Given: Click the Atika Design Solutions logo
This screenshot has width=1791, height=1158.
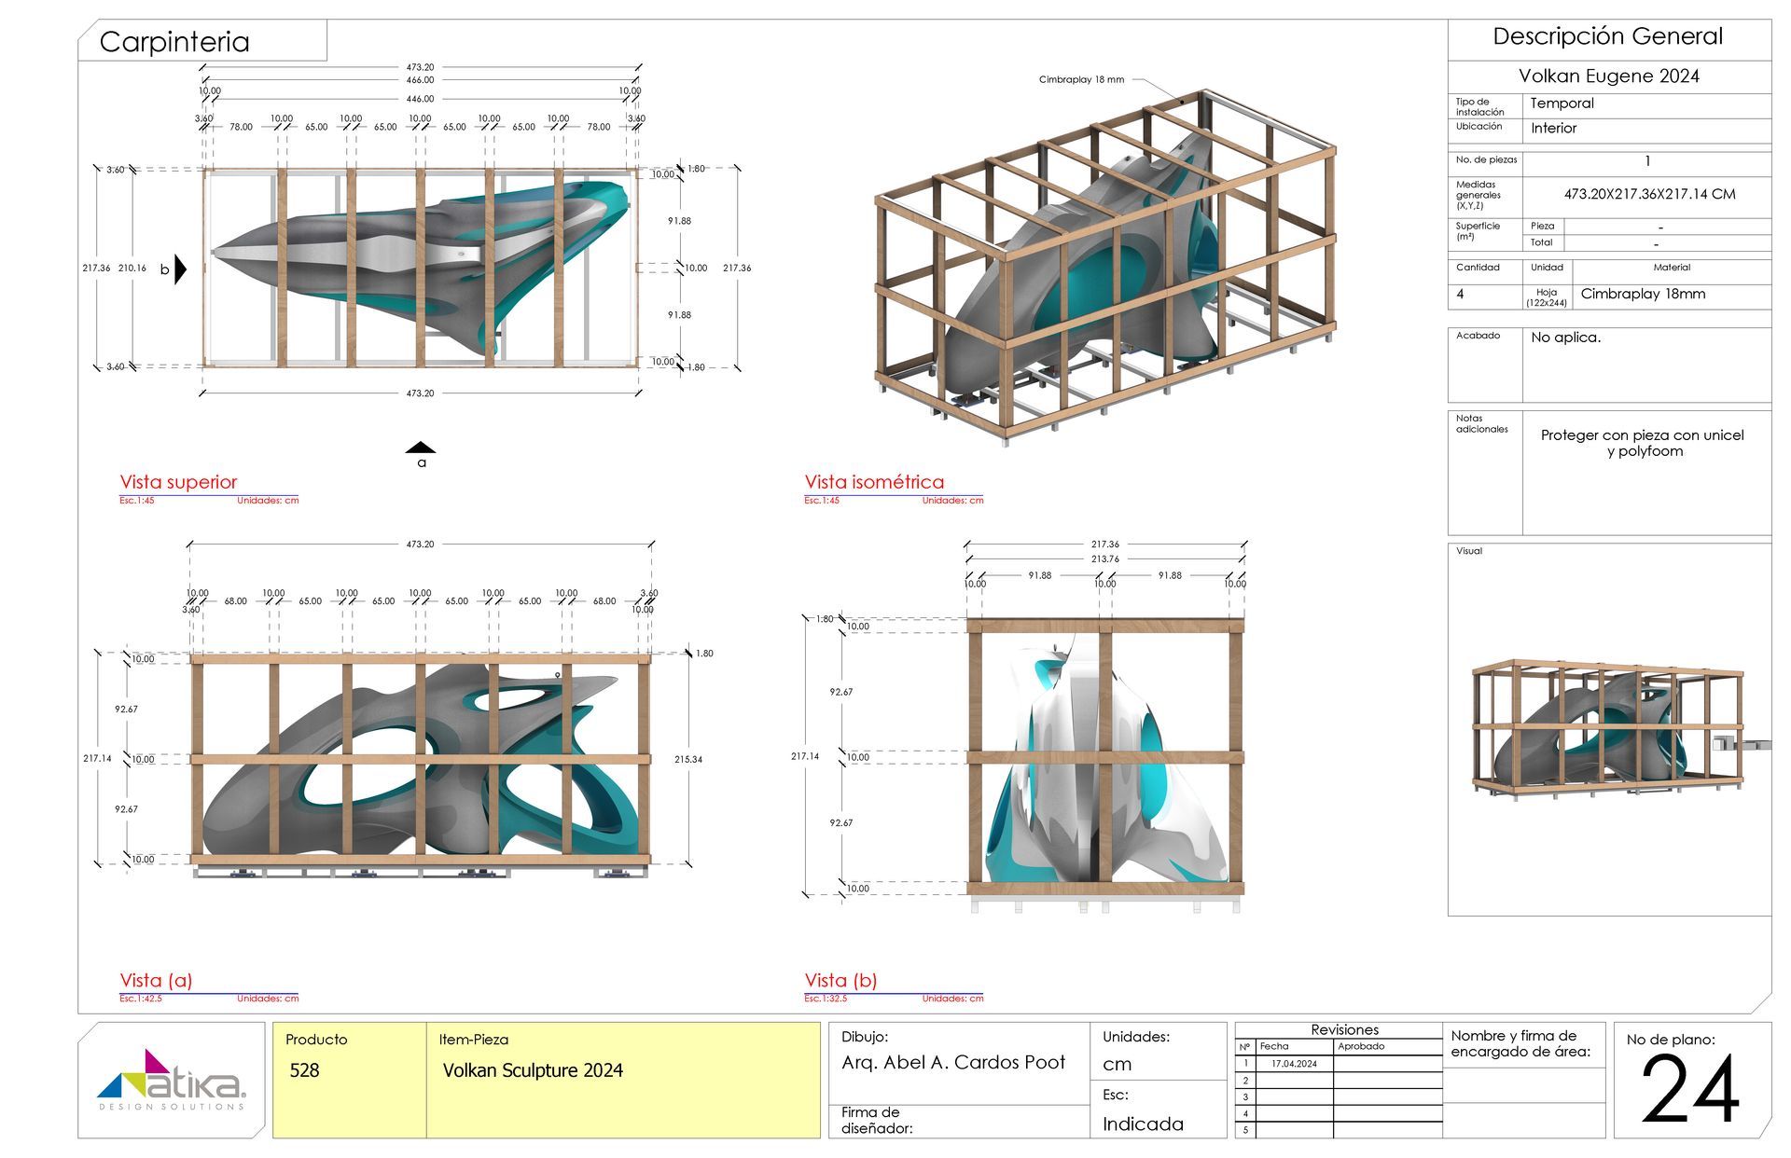Looking at the screenshot, I should click(172, 1082).
